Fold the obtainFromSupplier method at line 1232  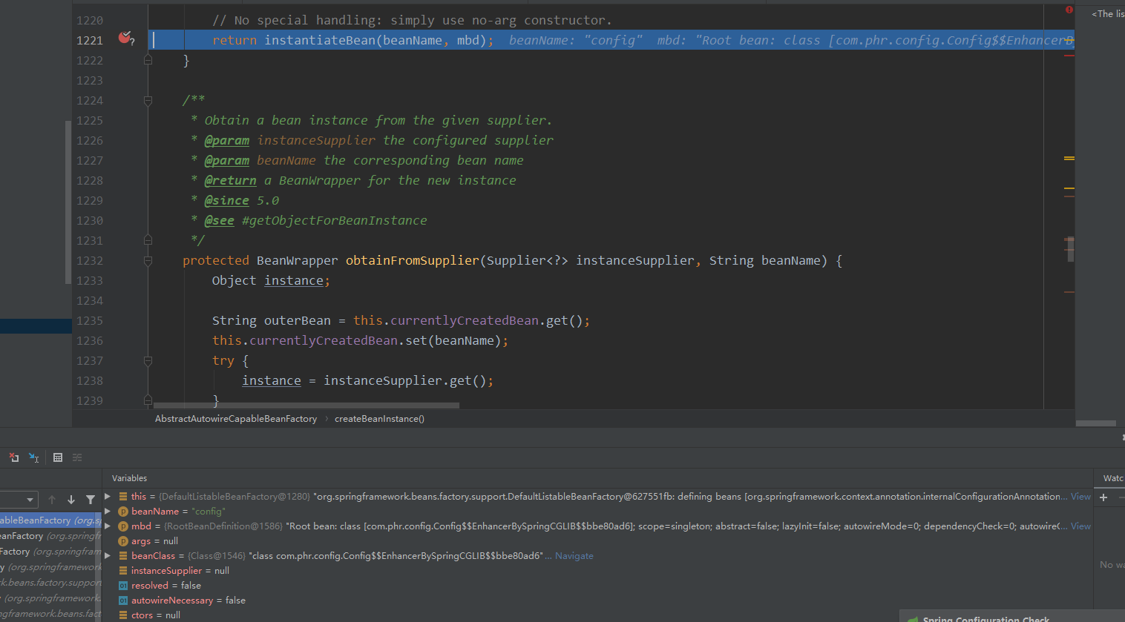coord(148,260)
